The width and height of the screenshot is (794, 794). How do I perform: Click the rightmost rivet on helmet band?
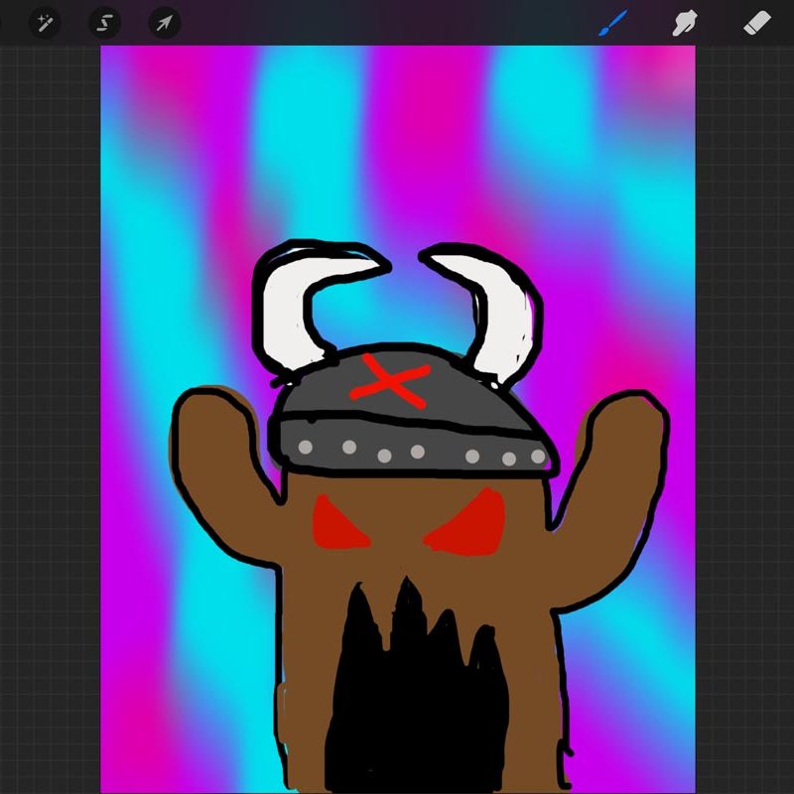pos(538,456)
